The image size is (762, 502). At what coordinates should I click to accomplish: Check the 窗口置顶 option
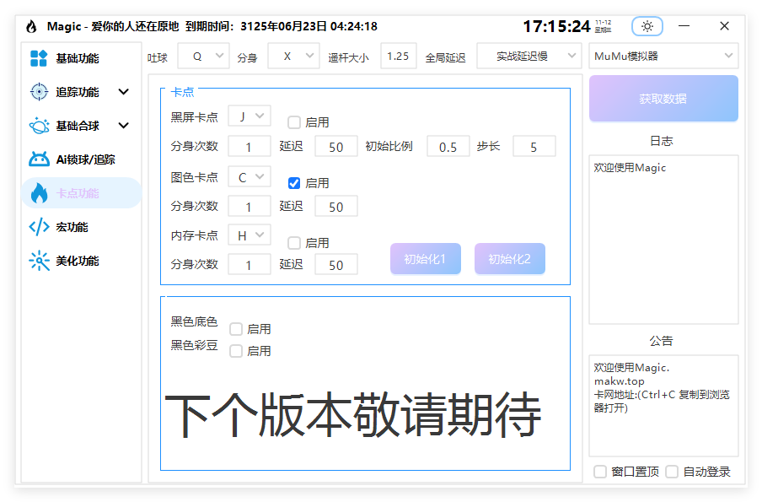(600, 472)
